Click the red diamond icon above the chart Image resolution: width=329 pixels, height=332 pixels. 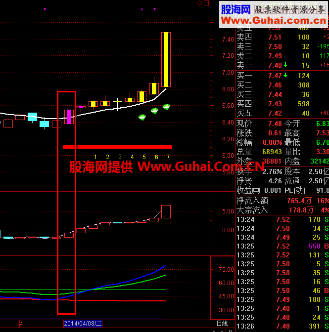[x=199, y=3]
